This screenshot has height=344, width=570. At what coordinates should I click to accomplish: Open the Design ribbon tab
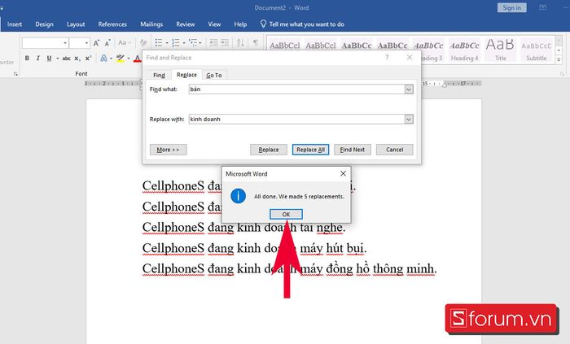44,24
